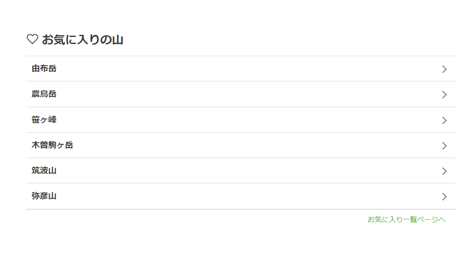
Task: Click the arrow icon for 木曽駒ヶ岳
Action: (444, 146)
